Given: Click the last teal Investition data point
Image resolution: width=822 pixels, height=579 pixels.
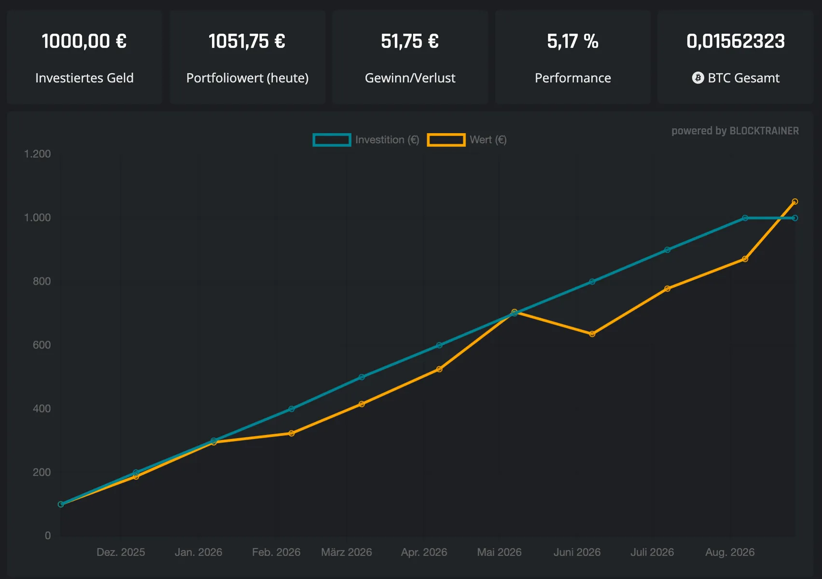Looking at the screenshot, I should point(795,218).
